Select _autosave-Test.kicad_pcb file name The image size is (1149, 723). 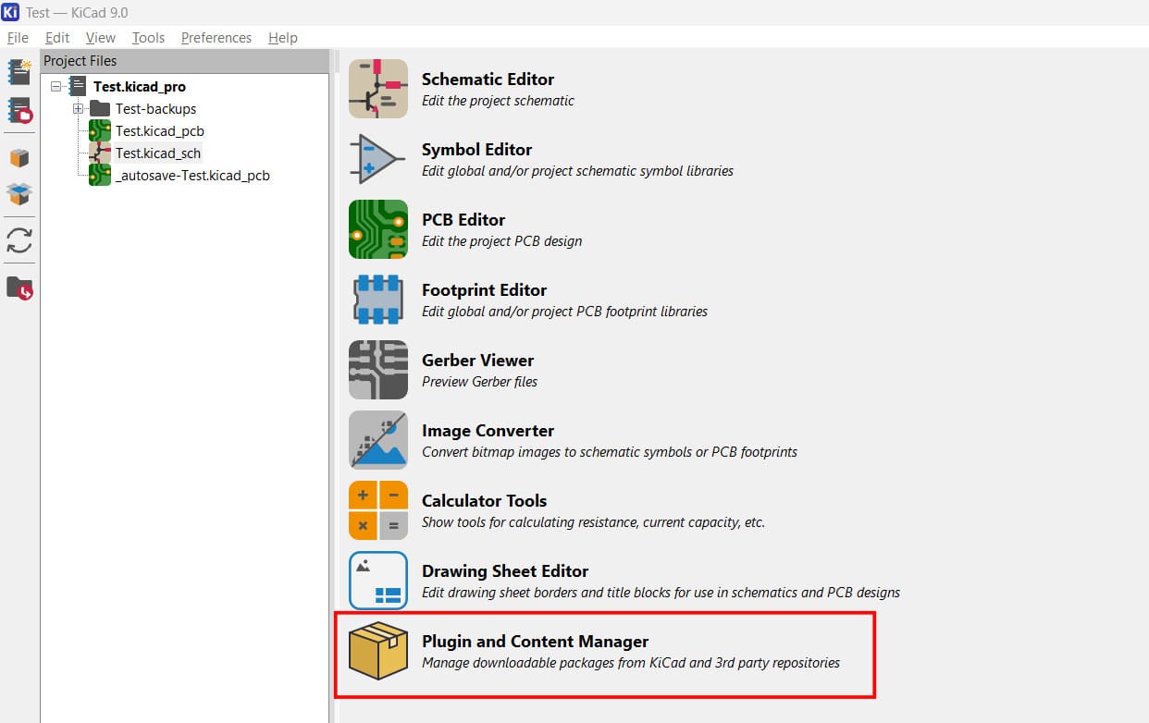tap(192, 175)
